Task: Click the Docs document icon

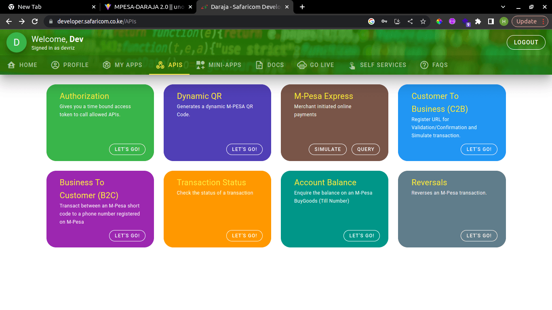Action: 259,65
